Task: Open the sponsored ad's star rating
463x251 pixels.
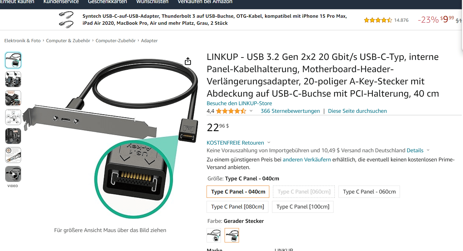Action: tap(378, 20)
